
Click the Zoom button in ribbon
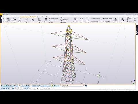[51, 22]
